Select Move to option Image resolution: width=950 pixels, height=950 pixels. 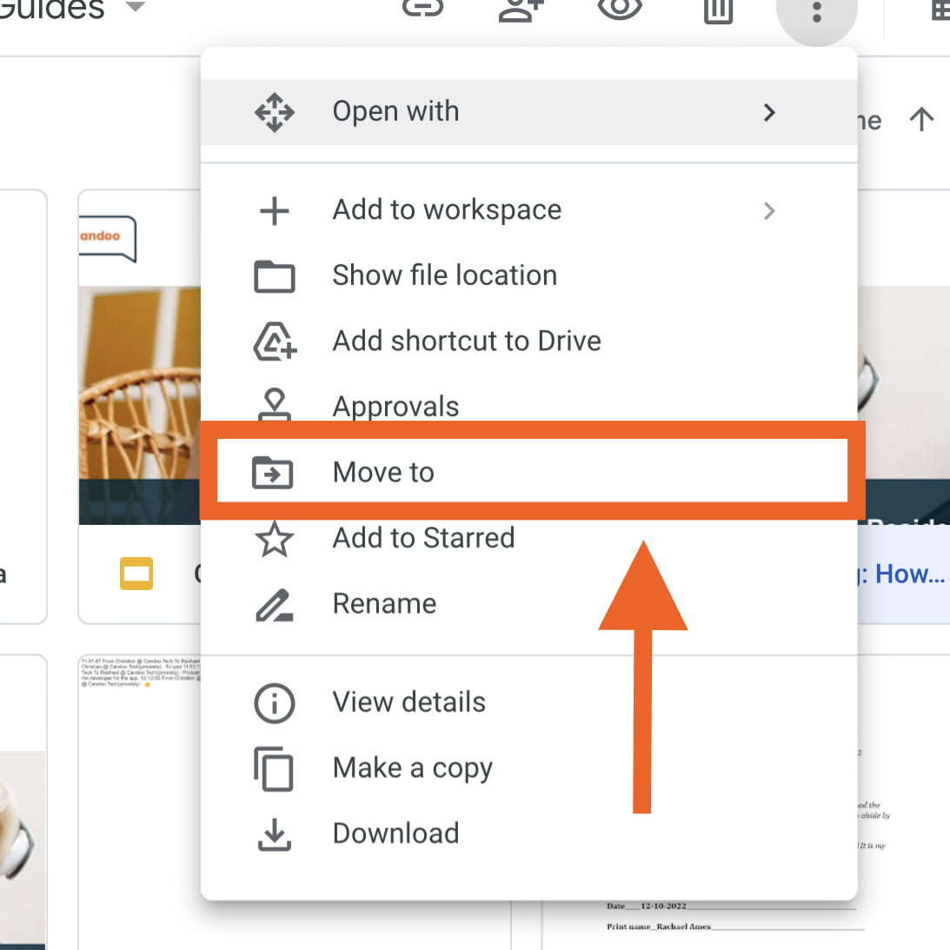coord(532,471)
